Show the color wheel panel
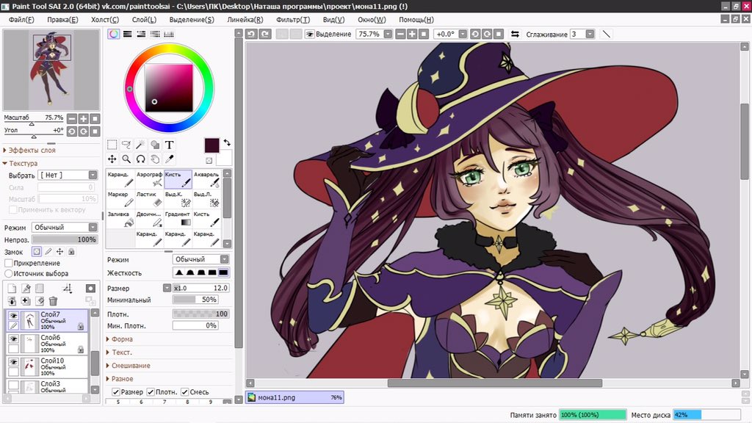Image resolution: width=752 pixels, height=423 pixels. [x=113, y=34]
